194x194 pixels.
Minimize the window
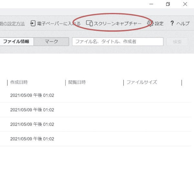[x=151, y=4]
